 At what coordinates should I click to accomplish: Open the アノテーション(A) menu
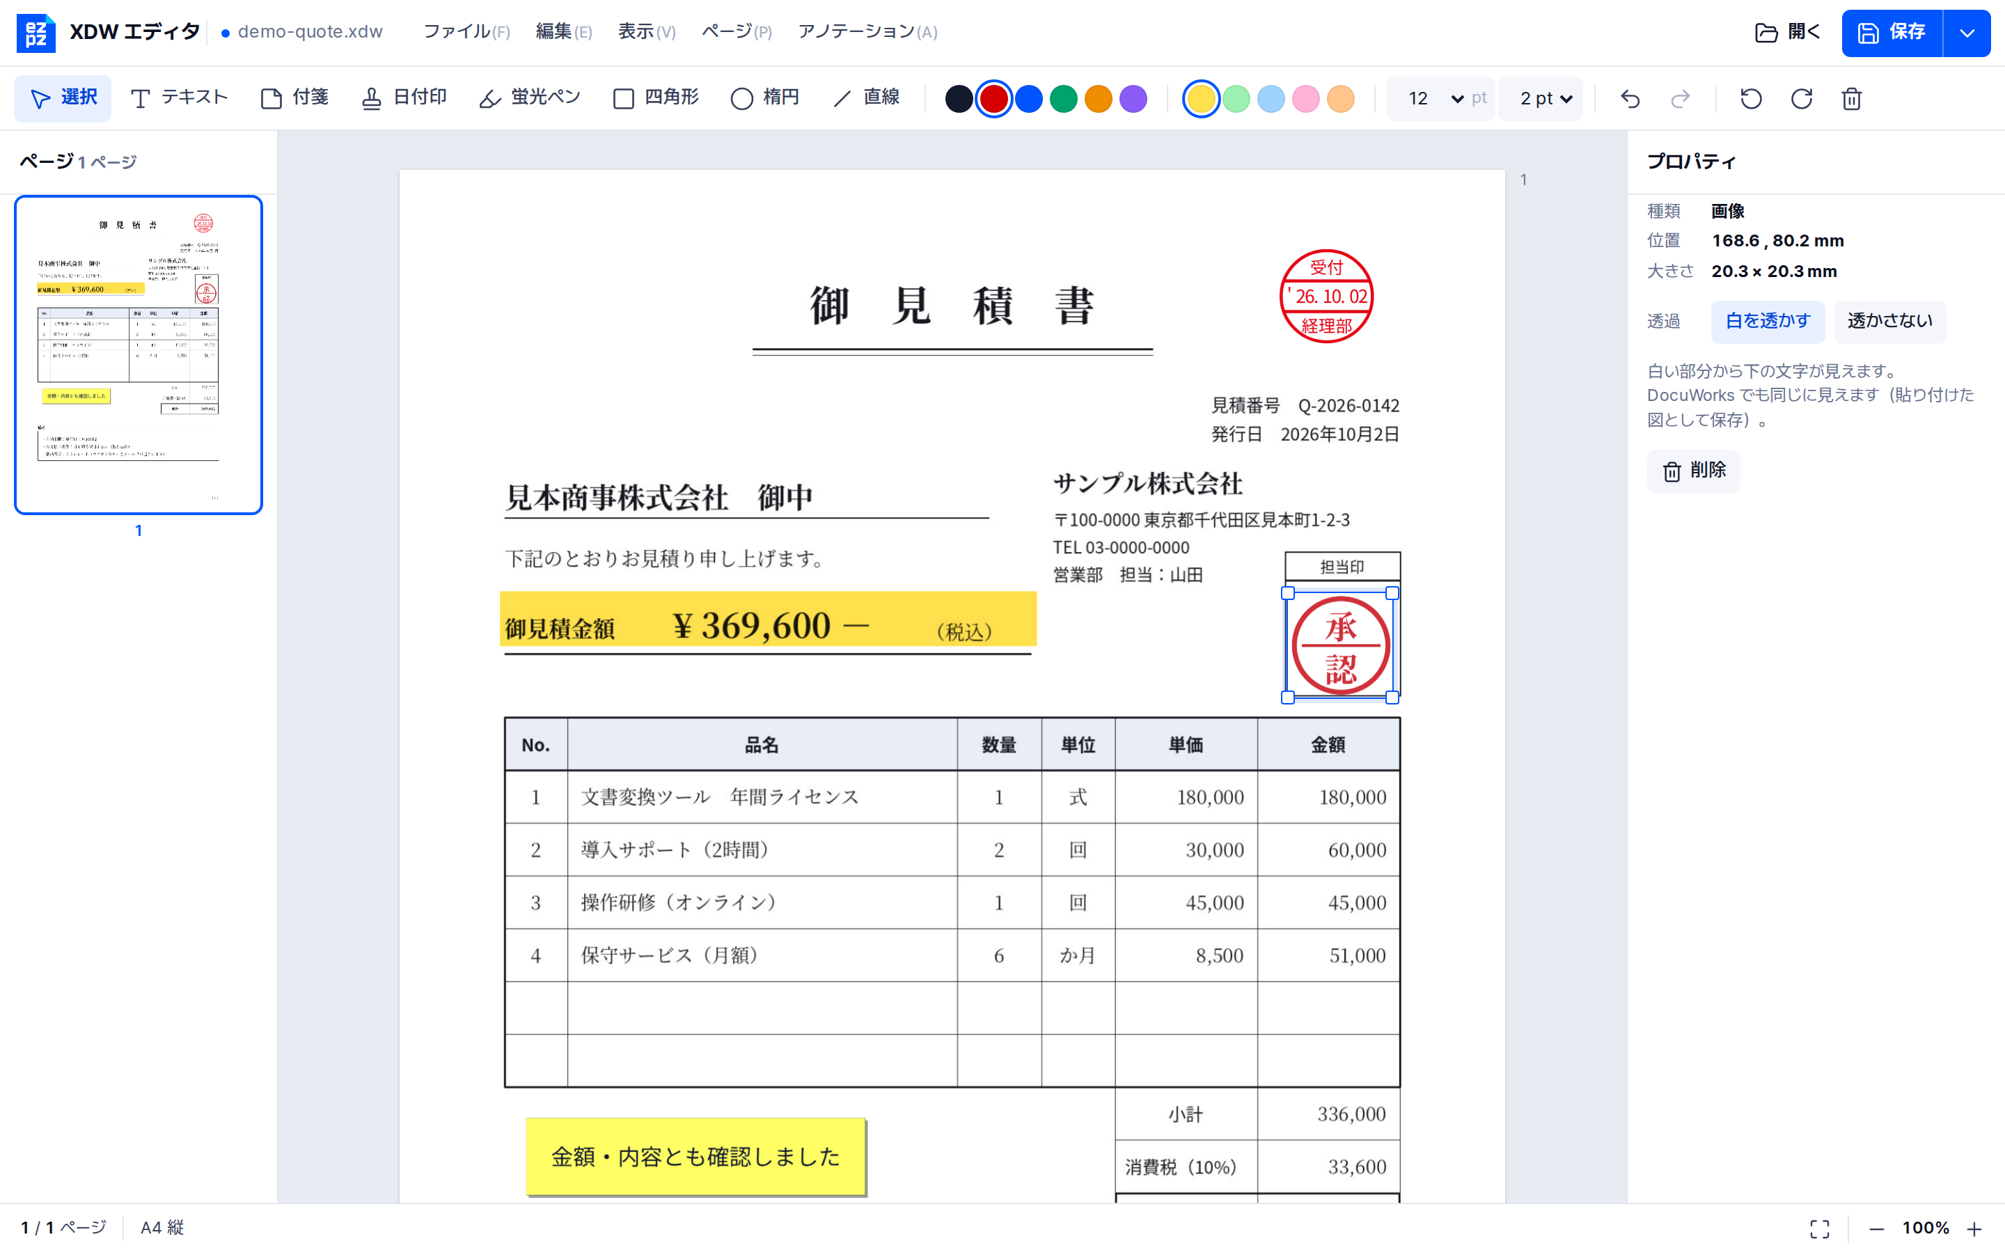pos(867,32)
